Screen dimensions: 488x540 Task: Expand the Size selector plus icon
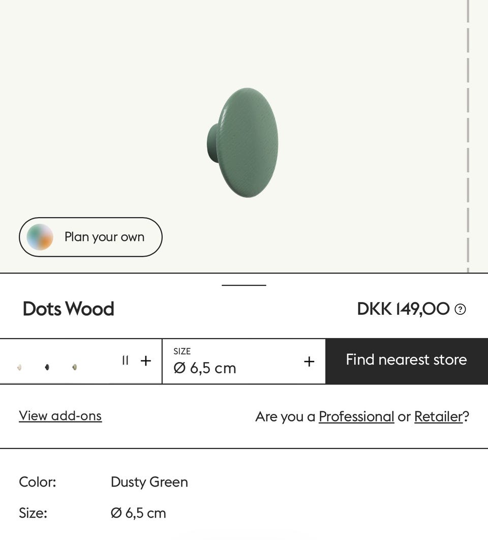309,362
